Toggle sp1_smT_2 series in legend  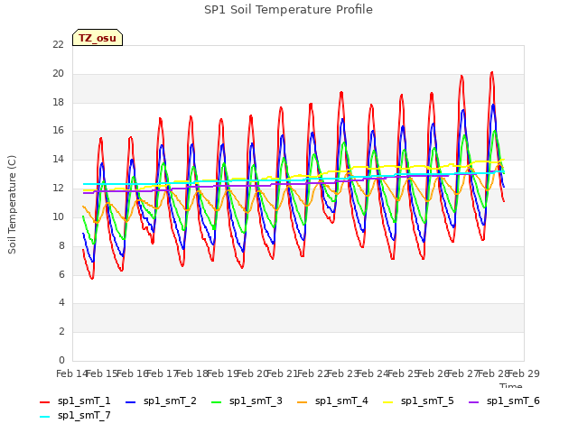(161, 401)
